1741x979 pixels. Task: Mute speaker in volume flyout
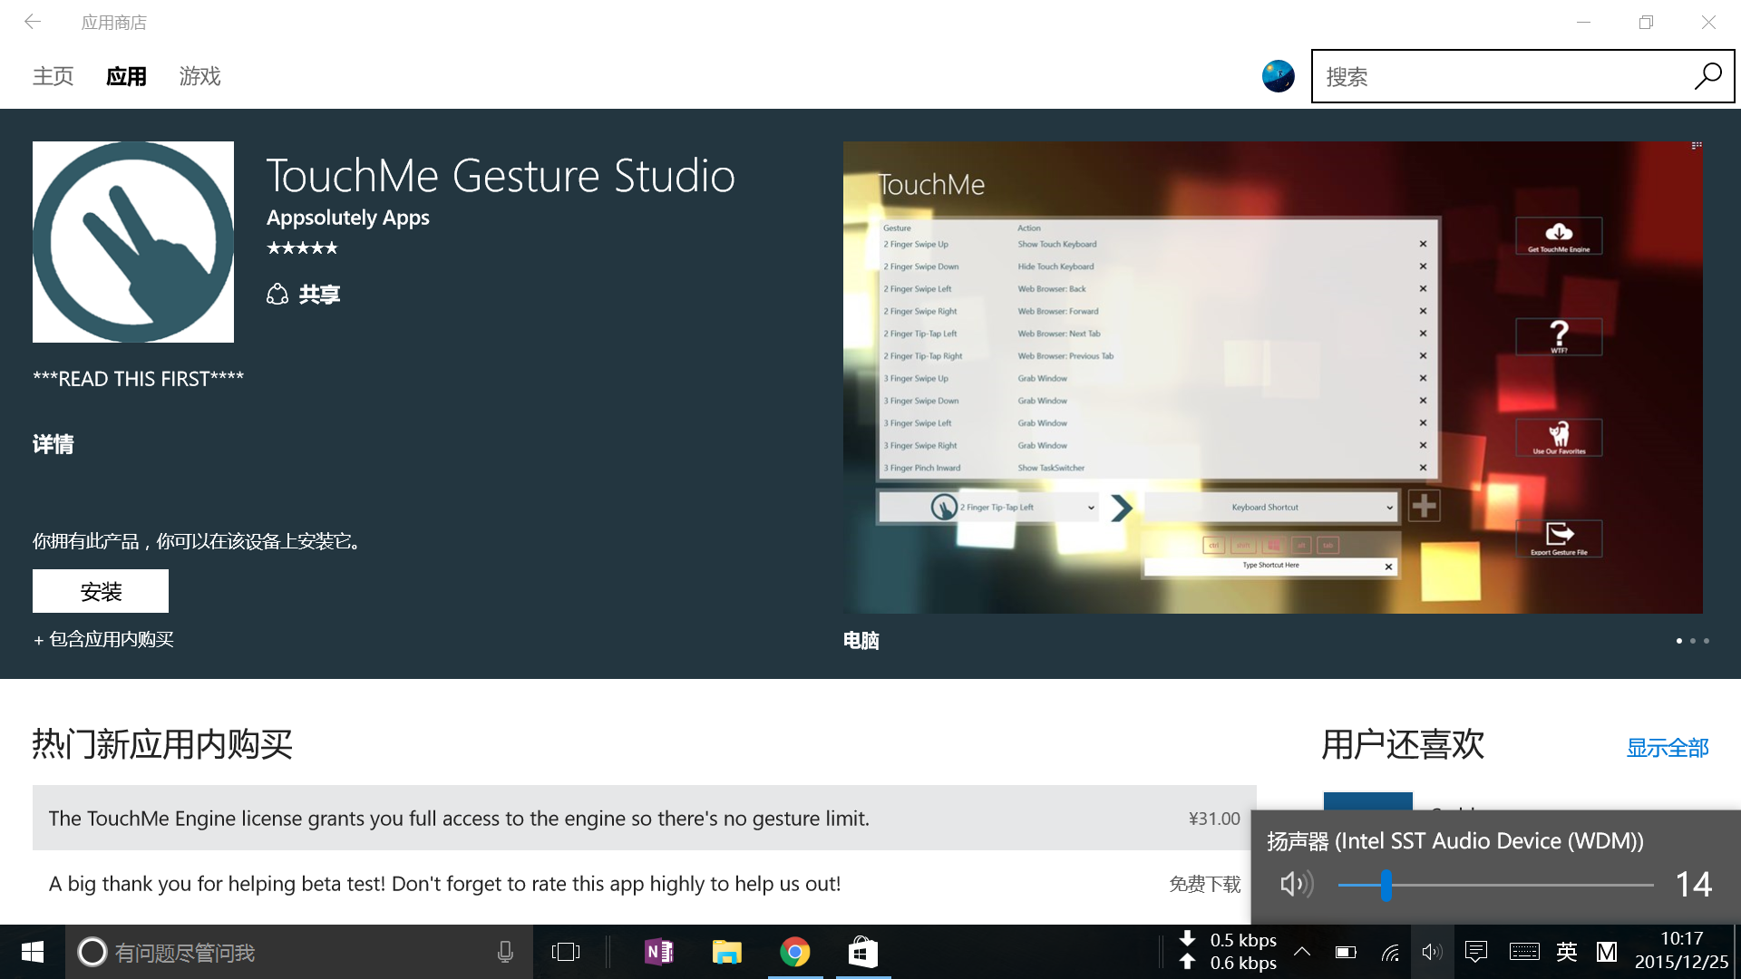[x=1296, y=884]
